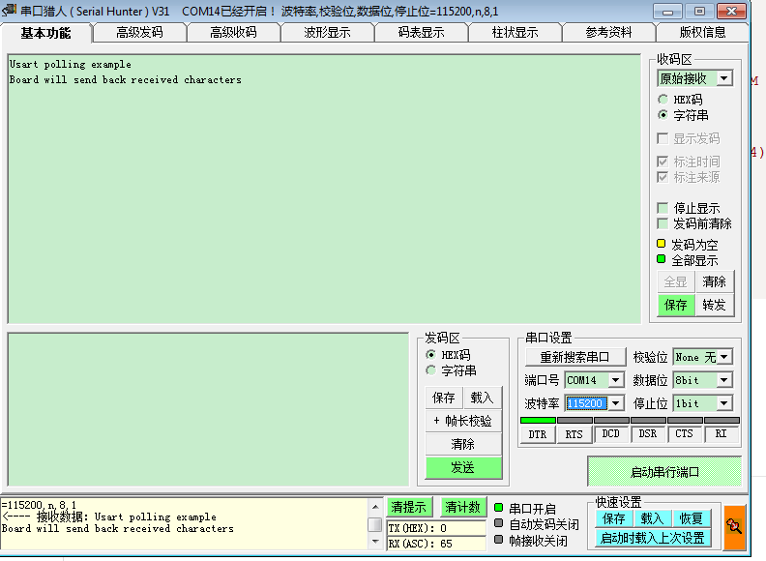Viewport: 766px width, 561px height.
Task: Click the green 保存 button in 收码区
Action: click(x=676, y=305)
